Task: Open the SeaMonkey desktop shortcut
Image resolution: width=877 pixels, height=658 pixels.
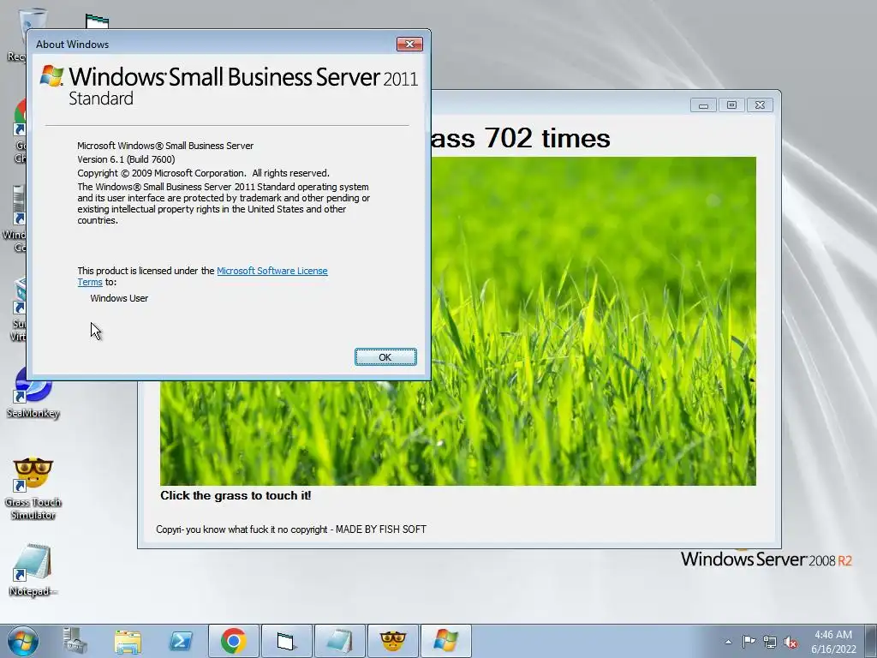Action: (33, 392)
